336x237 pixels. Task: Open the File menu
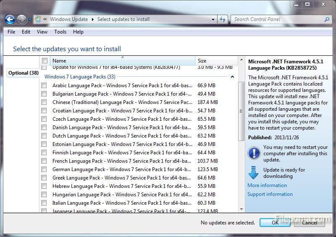click(11, 32)
